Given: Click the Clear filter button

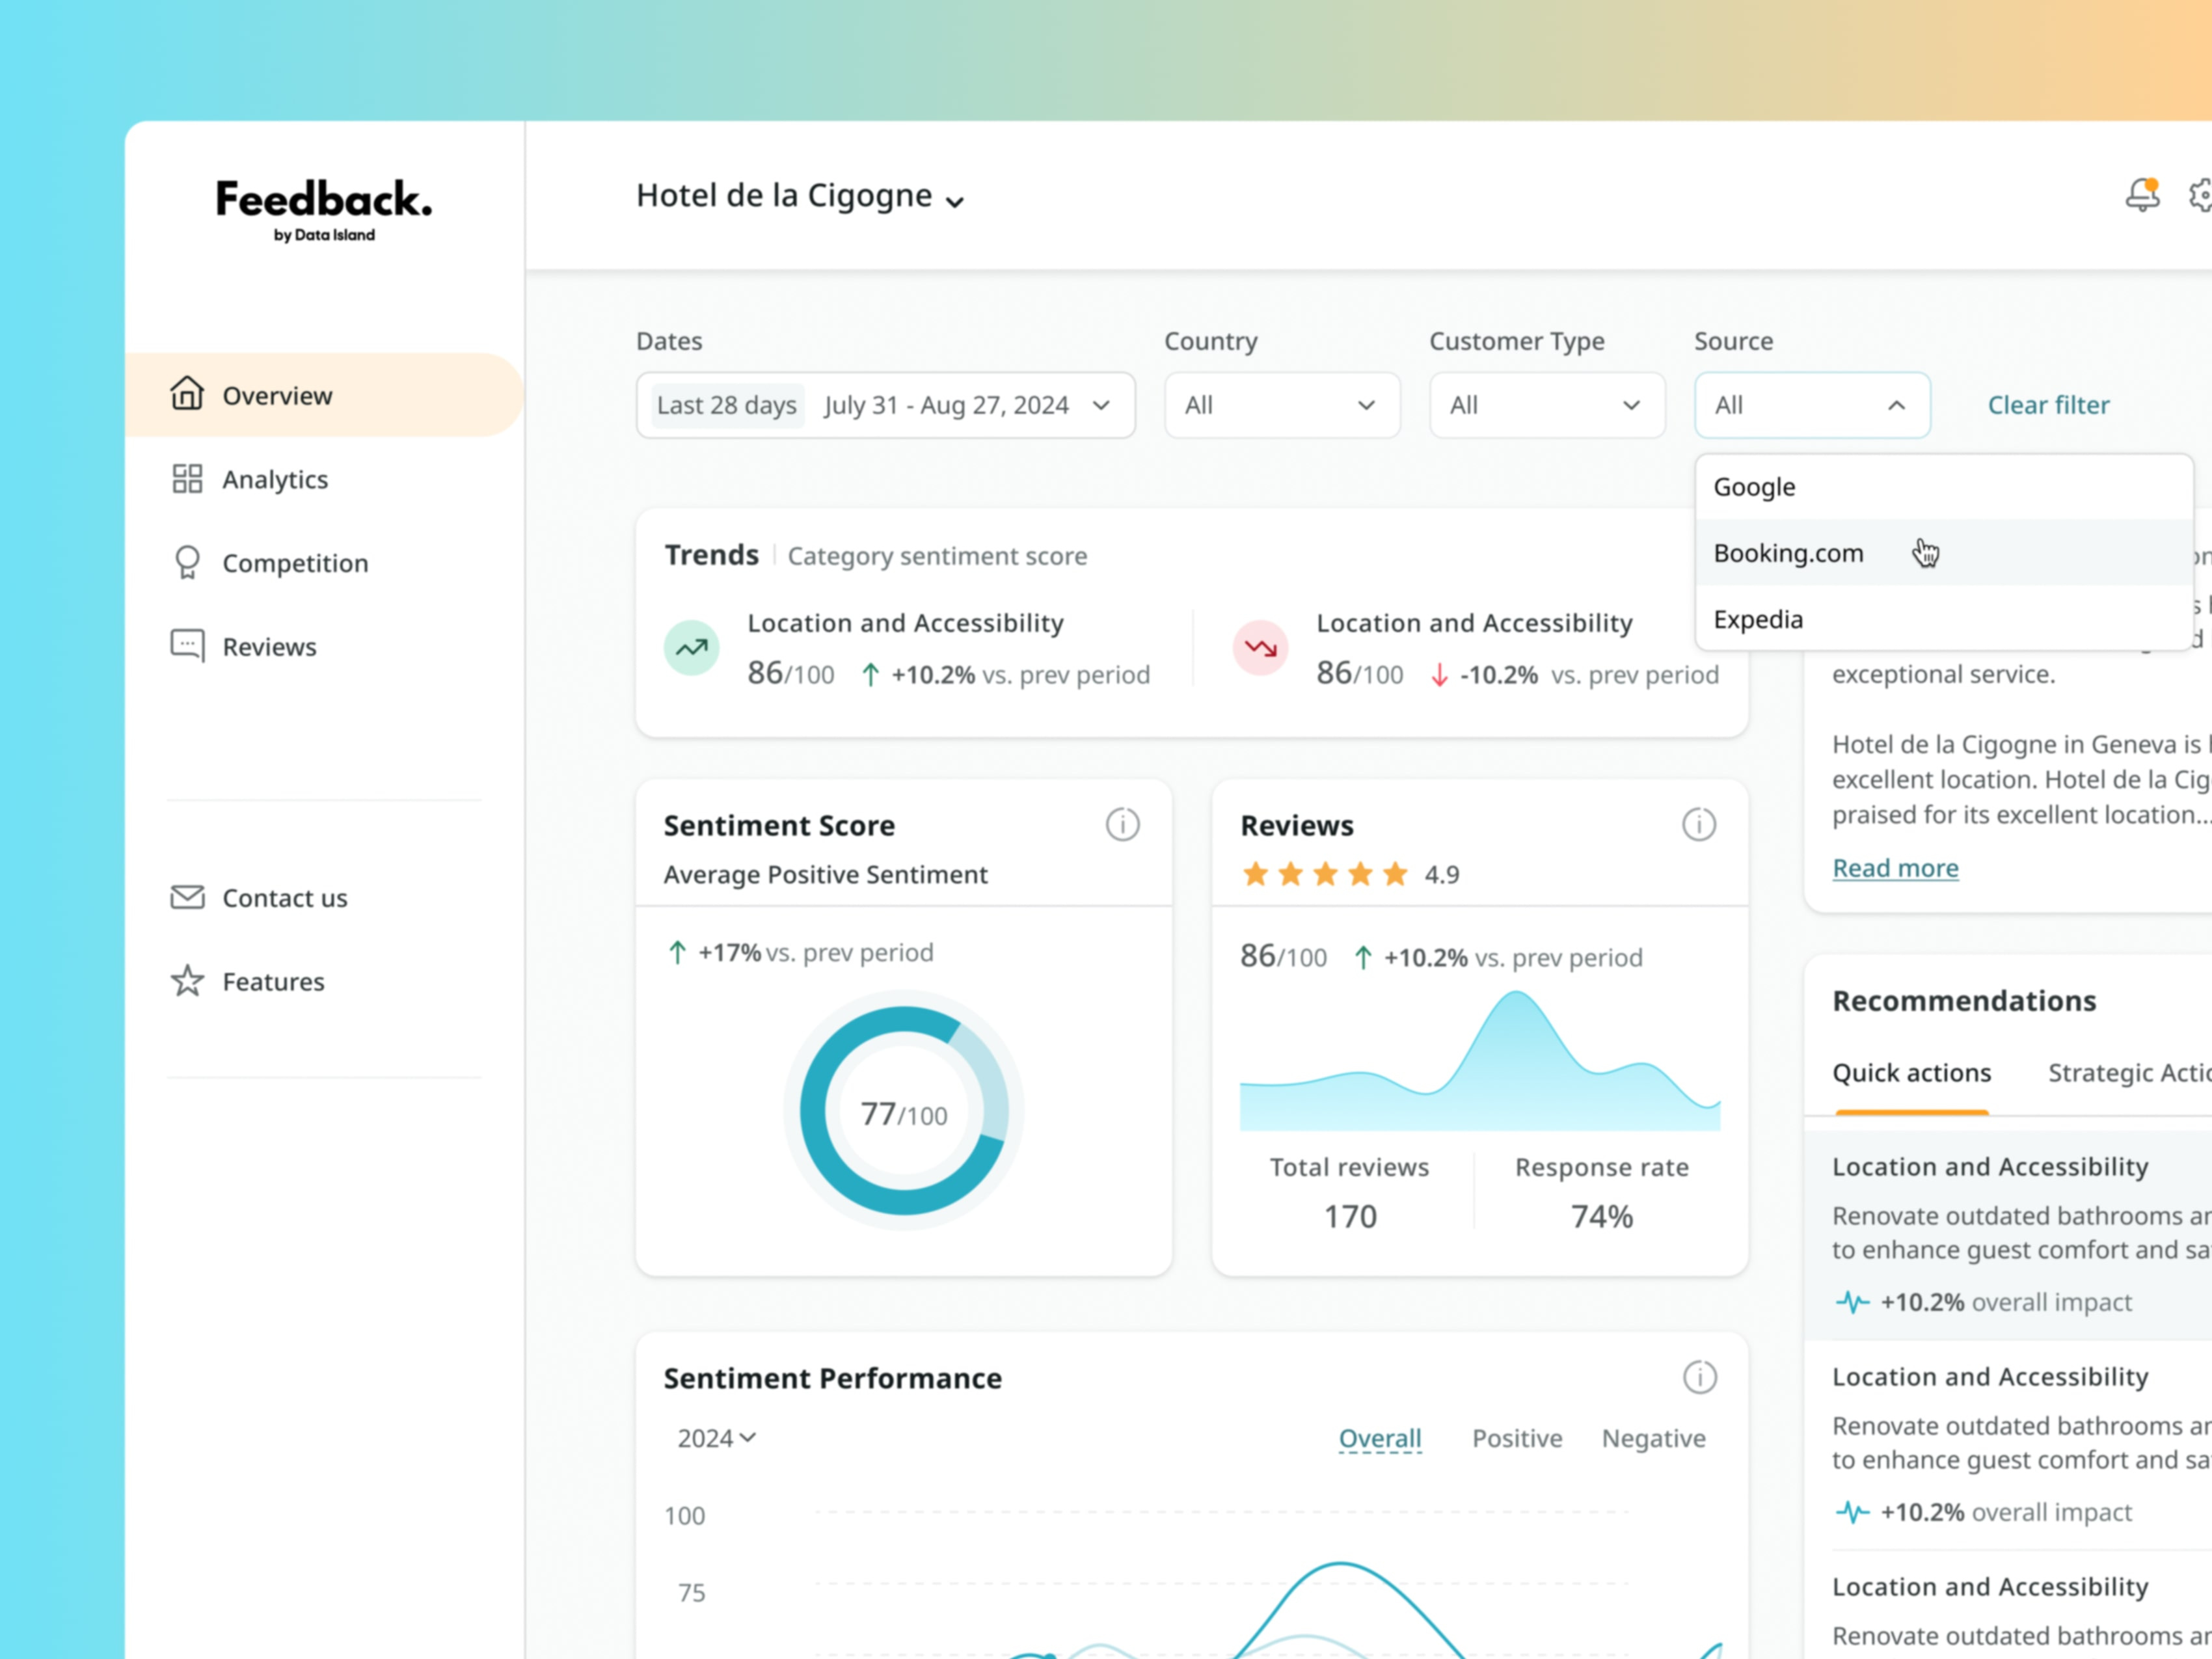Looking at the screenshot, I should pos(2048,404).
